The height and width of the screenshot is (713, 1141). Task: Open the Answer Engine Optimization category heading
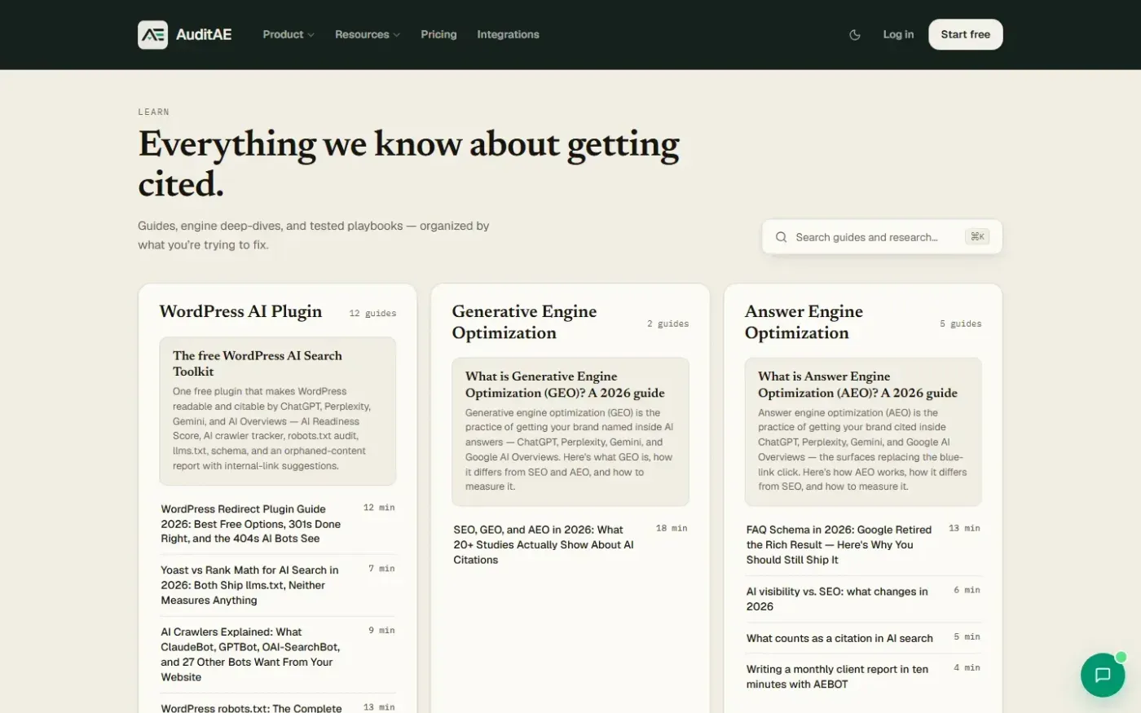click(x=804, y=322)
